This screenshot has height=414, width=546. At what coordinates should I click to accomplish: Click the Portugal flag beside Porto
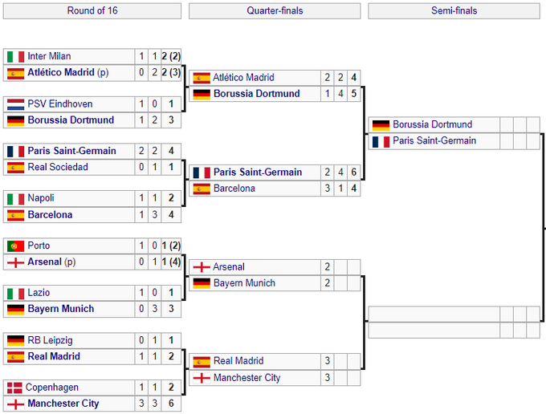tap(15, 246)
